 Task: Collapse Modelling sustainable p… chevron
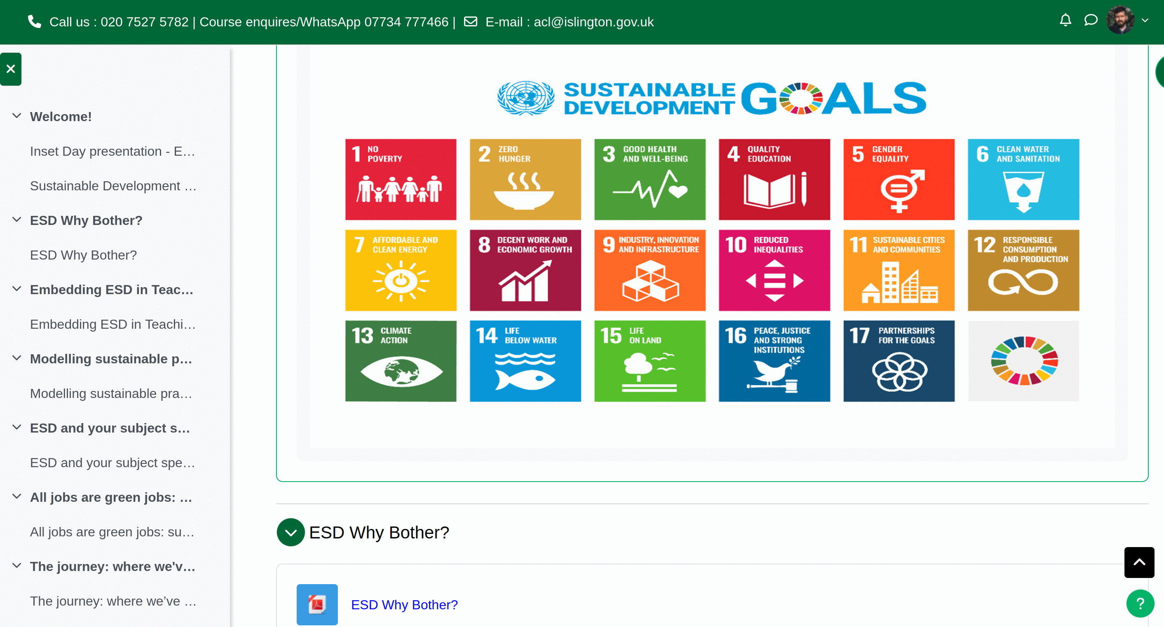click(17, 358)
